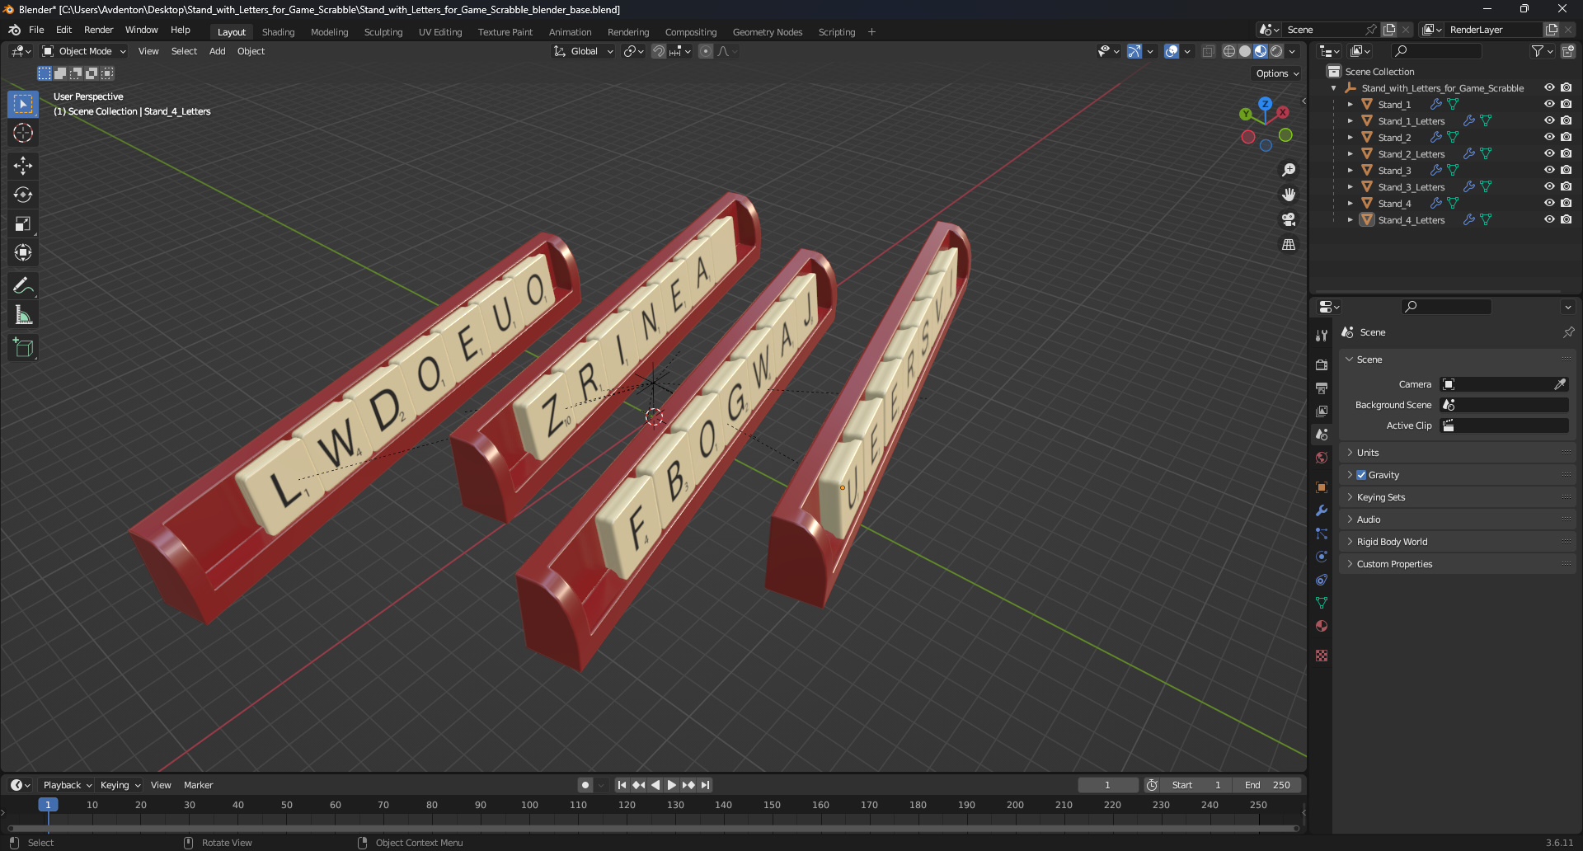Select the Rotate tool

point(23,195)
